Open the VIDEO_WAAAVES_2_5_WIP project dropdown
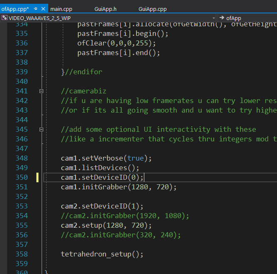277x274 pixels. point(214,18)
